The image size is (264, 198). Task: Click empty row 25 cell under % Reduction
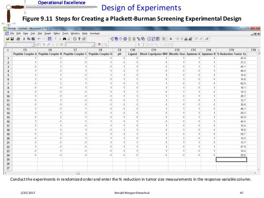(x=231, y=160)
